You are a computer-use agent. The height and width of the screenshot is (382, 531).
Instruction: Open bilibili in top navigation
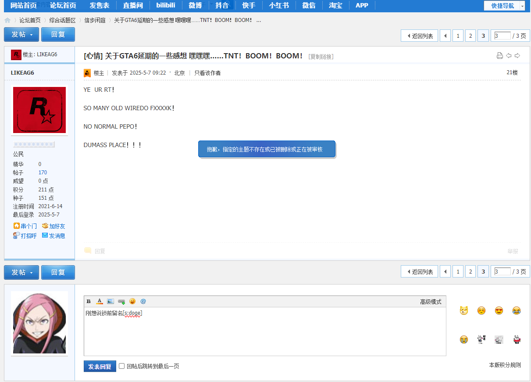[x=166, y=5]
